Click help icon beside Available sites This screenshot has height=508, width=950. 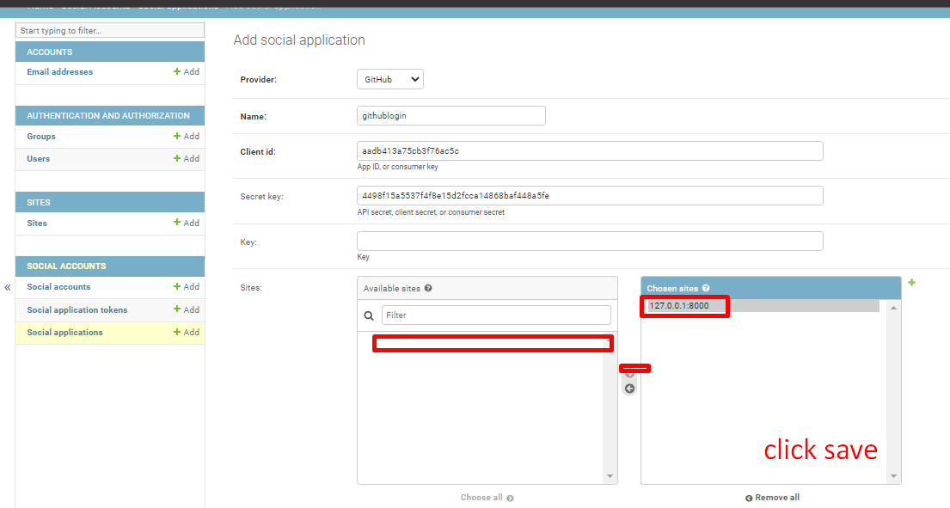click(428, 289)
